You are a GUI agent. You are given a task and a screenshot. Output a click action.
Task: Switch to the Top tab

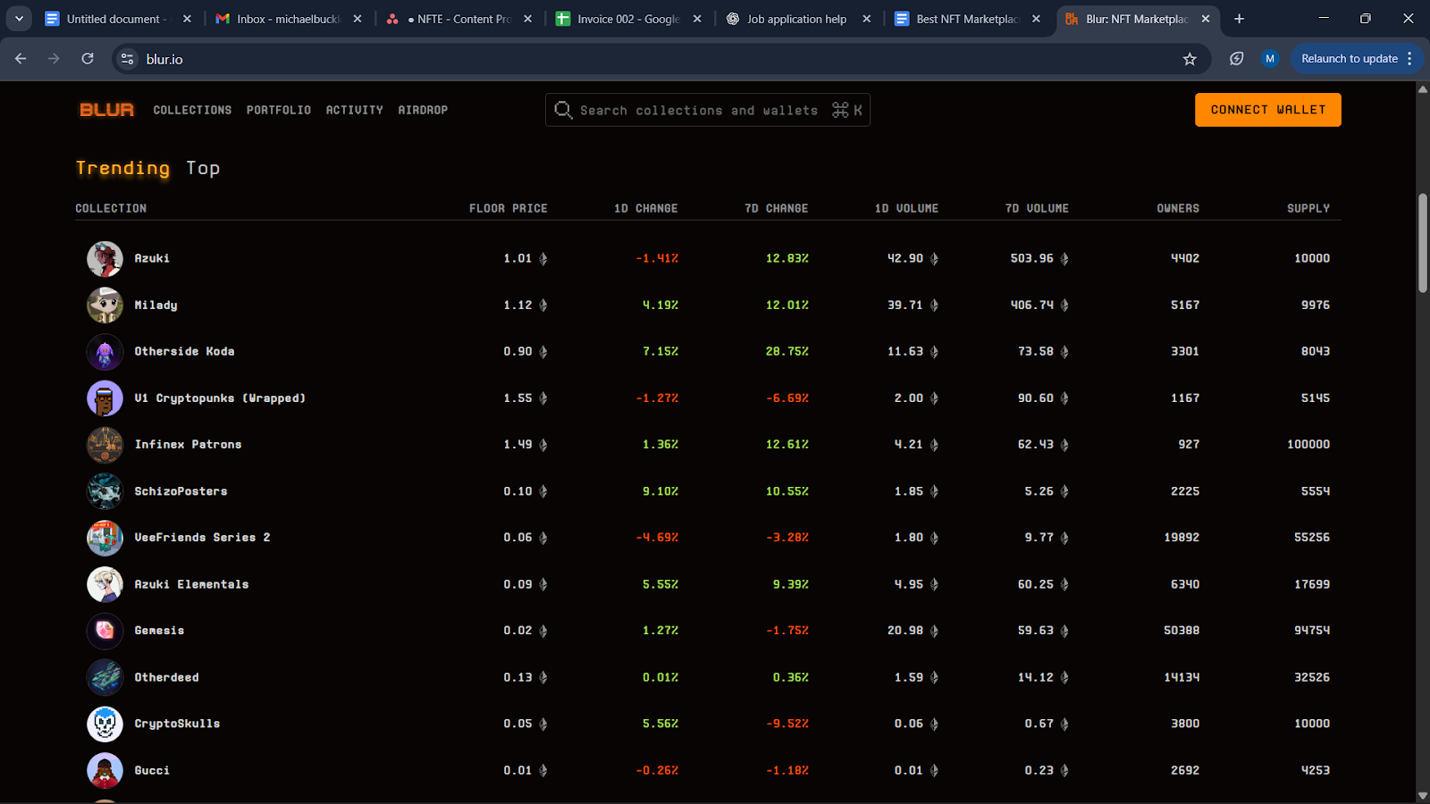click(203, 168)
